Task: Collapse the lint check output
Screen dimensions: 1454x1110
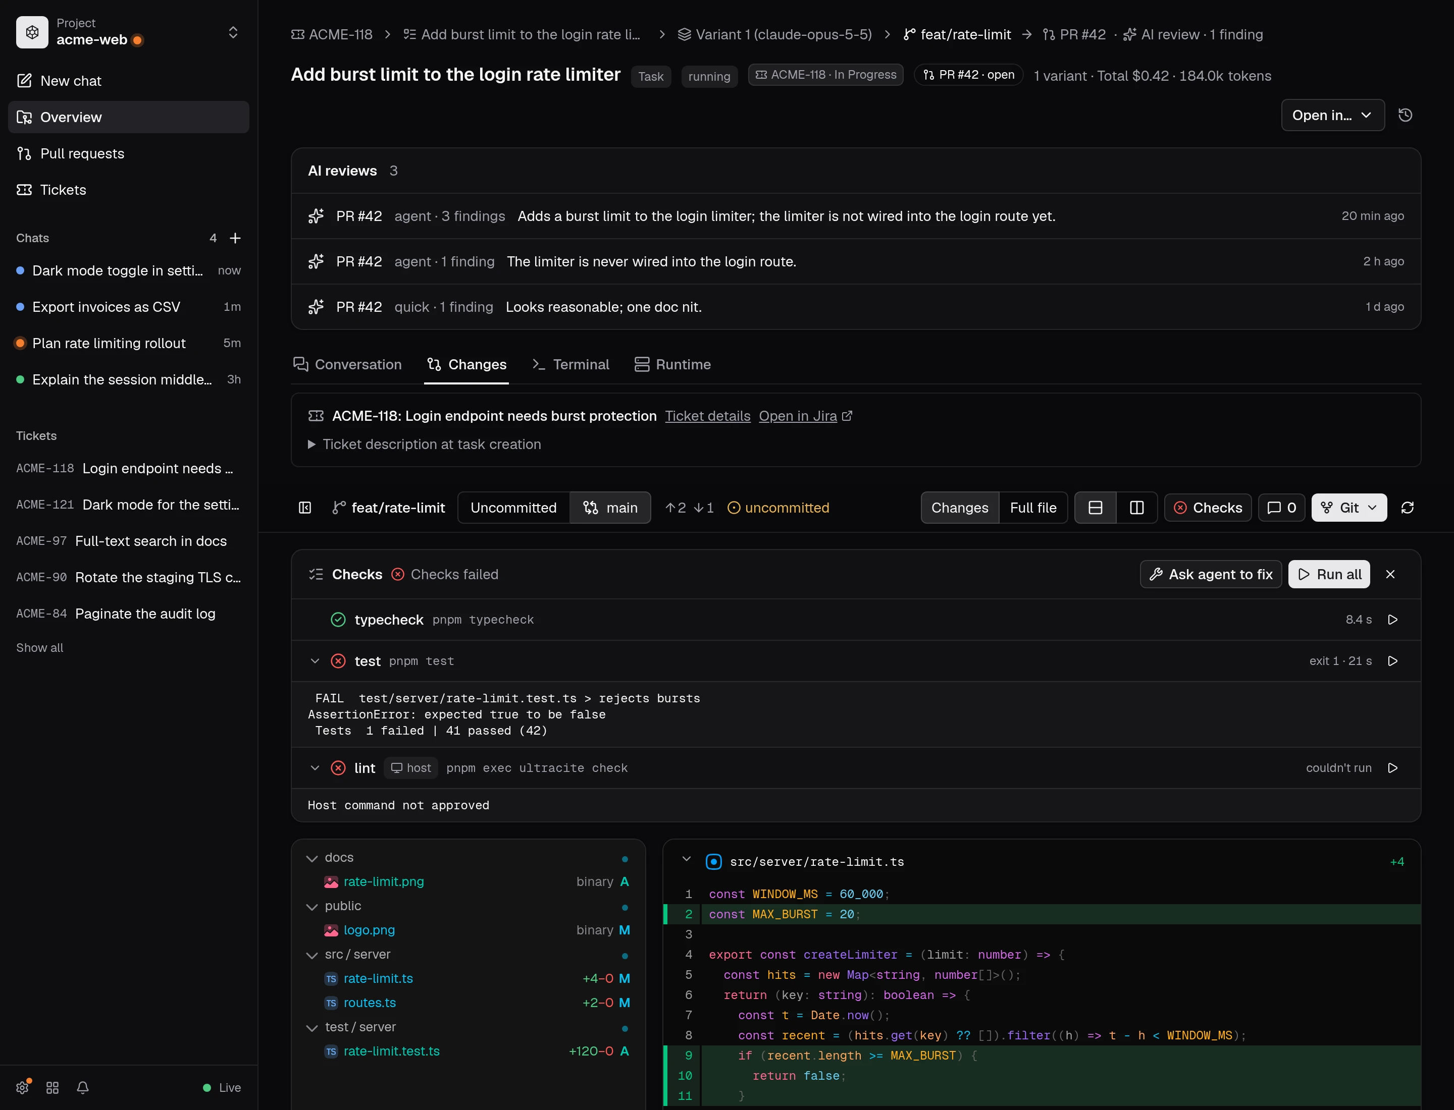Action: [x=315, y=768]
